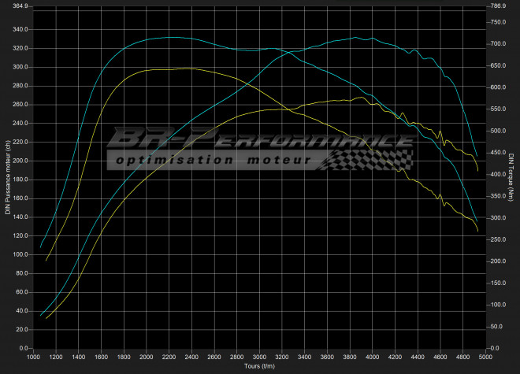
Task: Click the 364.9 maximum on the power axis
Action: pos(19,6)
